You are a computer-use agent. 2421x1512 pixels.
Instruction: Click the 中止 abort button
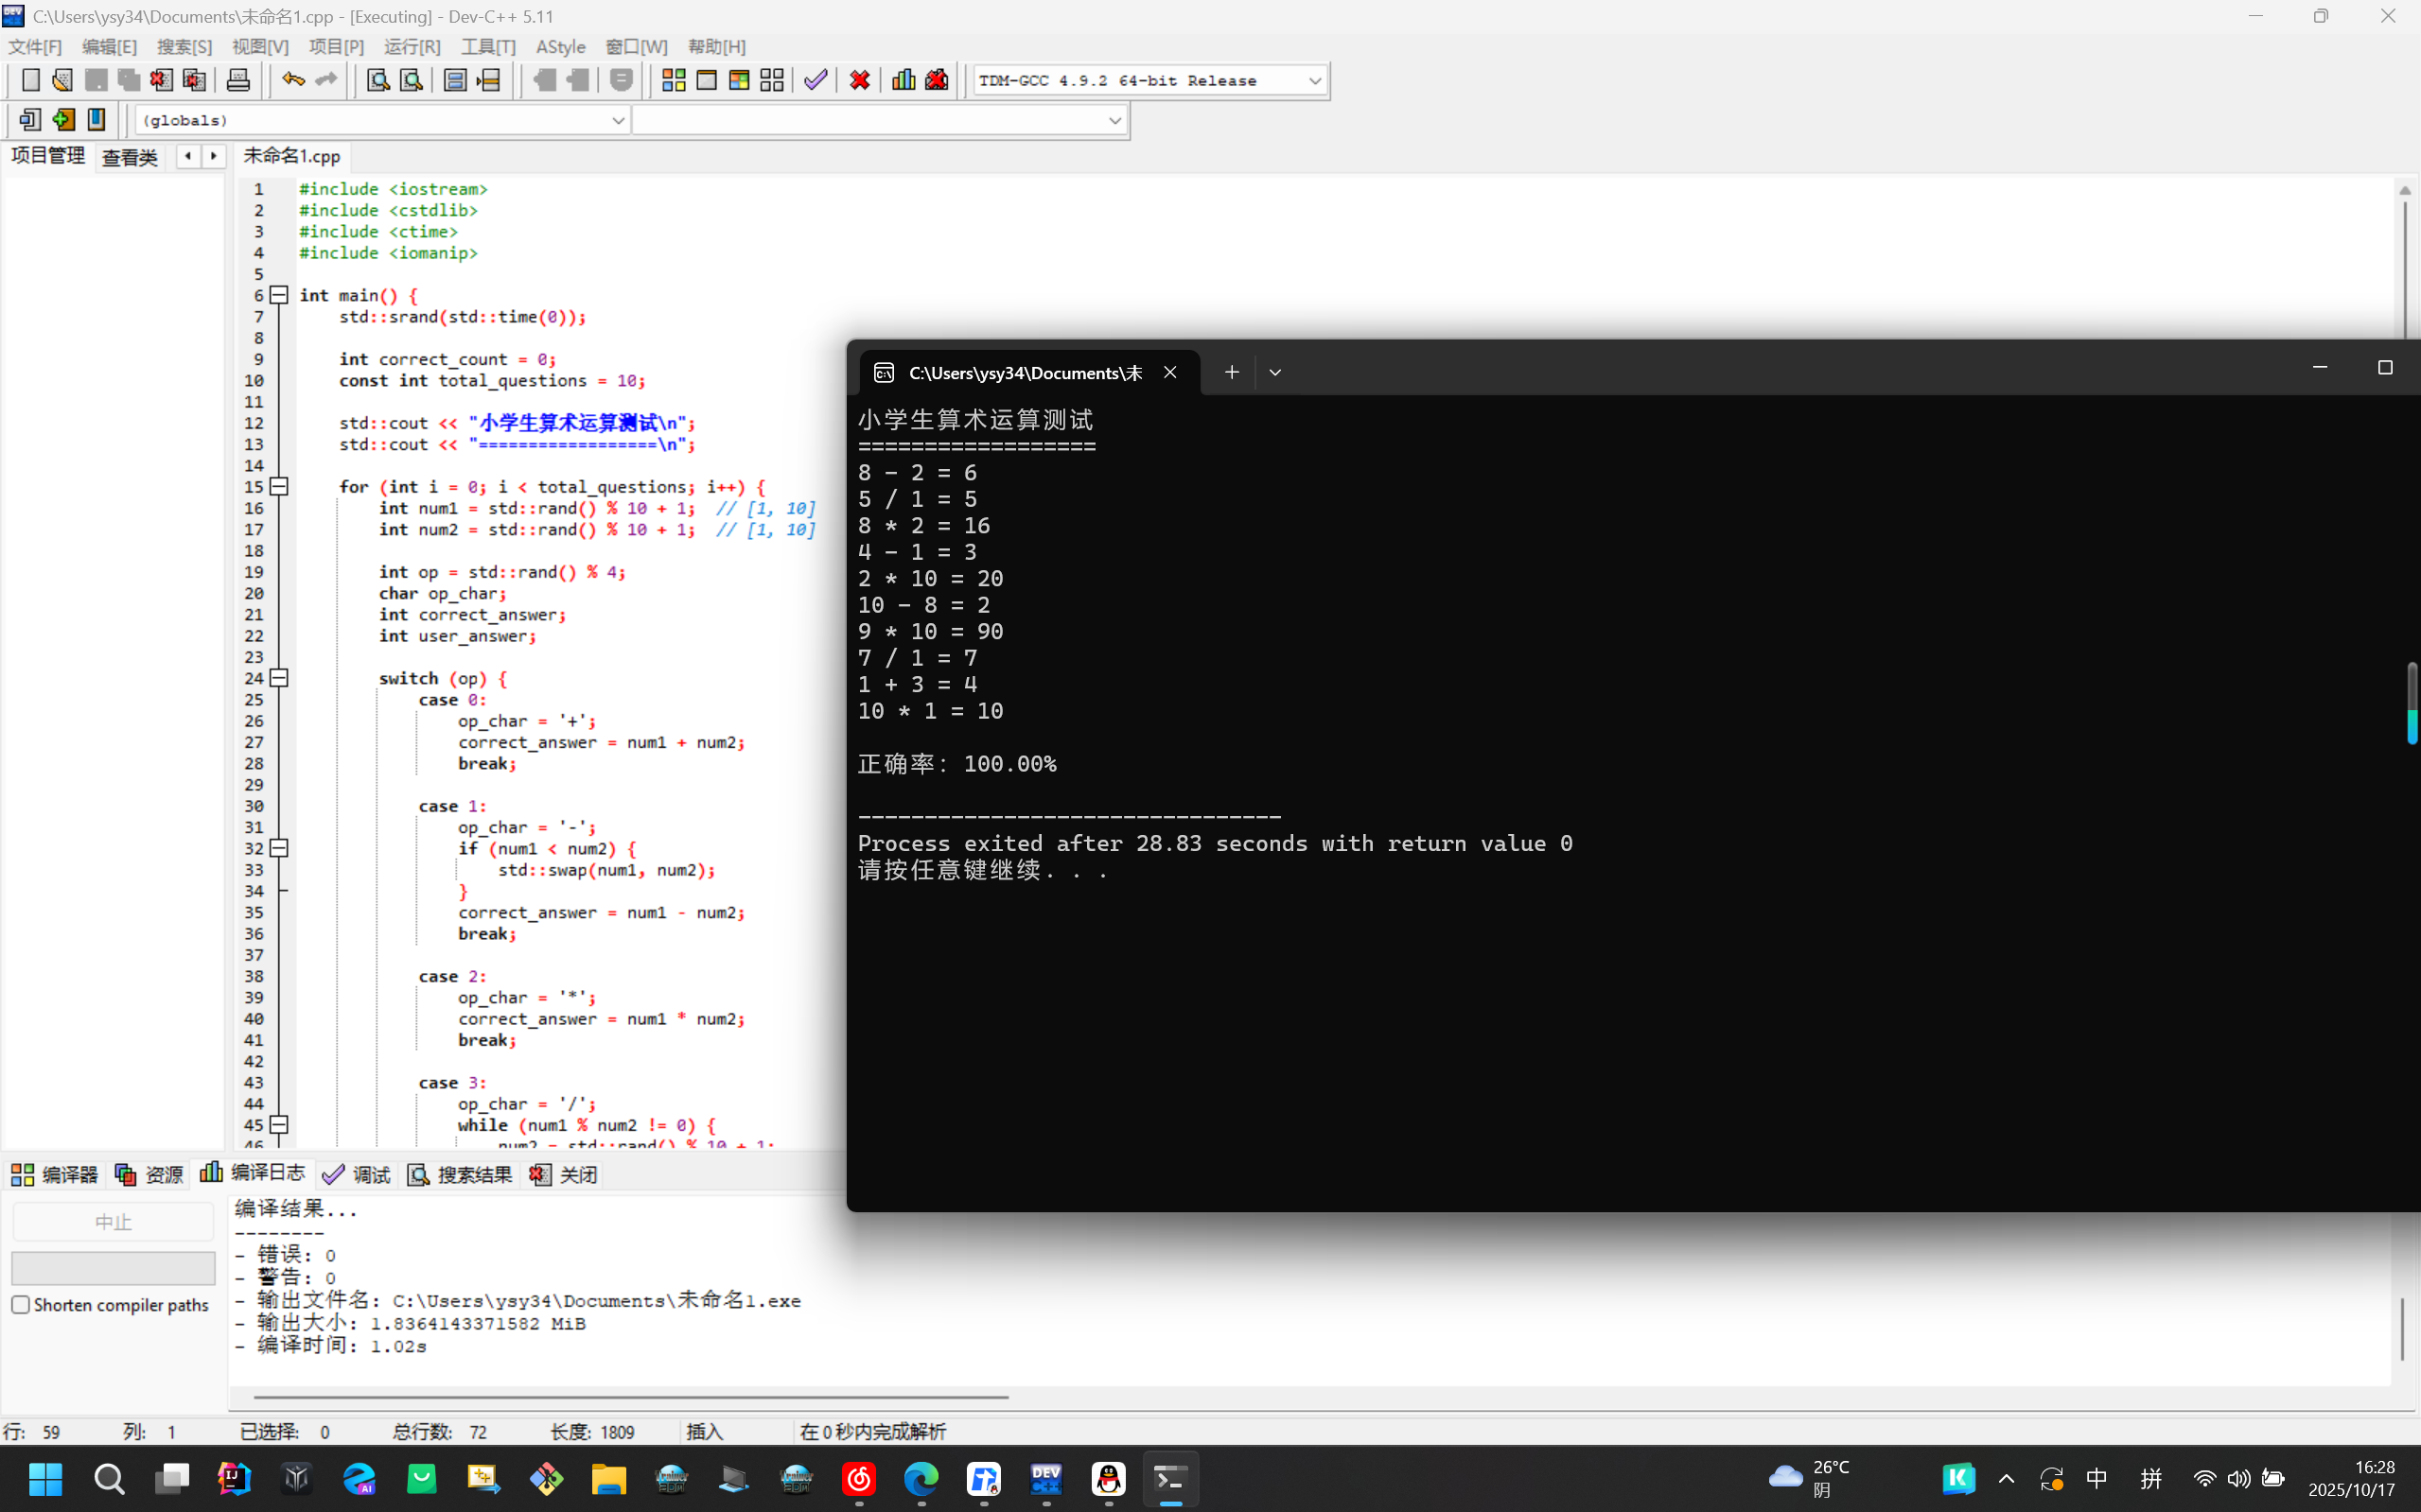[113, 1222]
